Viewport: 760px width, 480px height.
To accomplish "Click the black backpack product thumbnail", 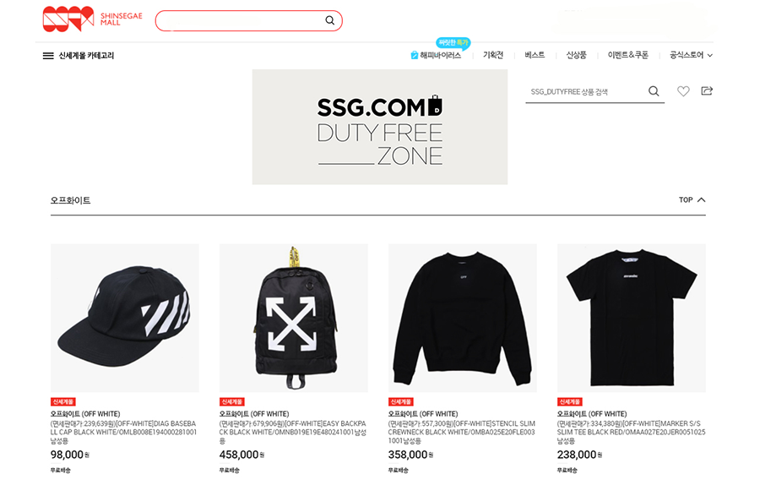I will (294, 318).
